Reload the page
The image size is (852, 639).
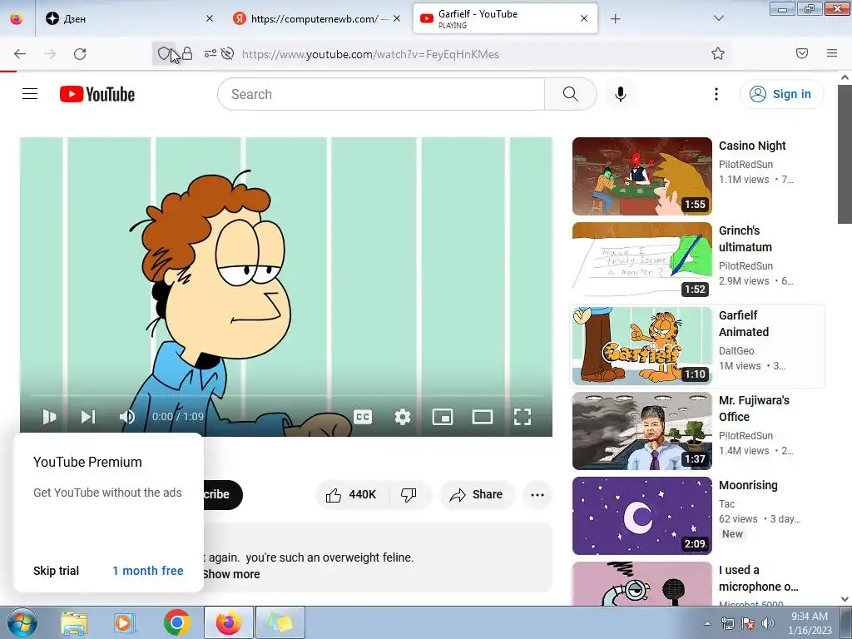pyautogui.click(x=80, y=53)
